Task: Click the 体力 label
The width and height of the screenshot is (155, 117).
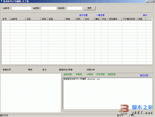Action: click(x=44, y=70)
